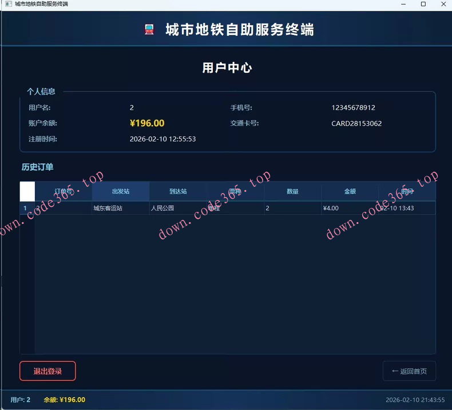Click registration time 2026-02-10 12:55:53
Screen dimensions: 452x410
click(x=162, y=139)
